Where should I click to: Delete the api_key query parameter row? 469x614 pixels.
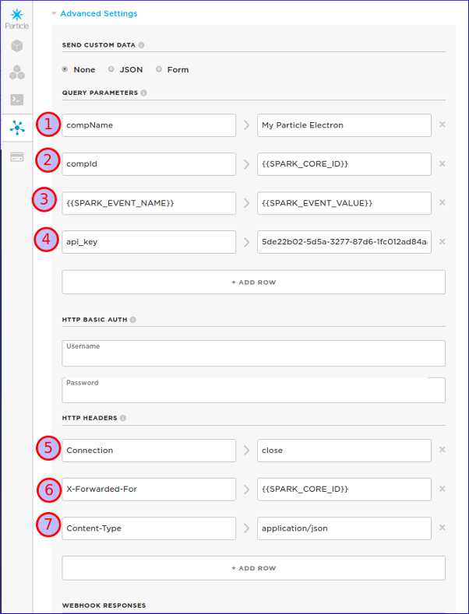[442, 241]
